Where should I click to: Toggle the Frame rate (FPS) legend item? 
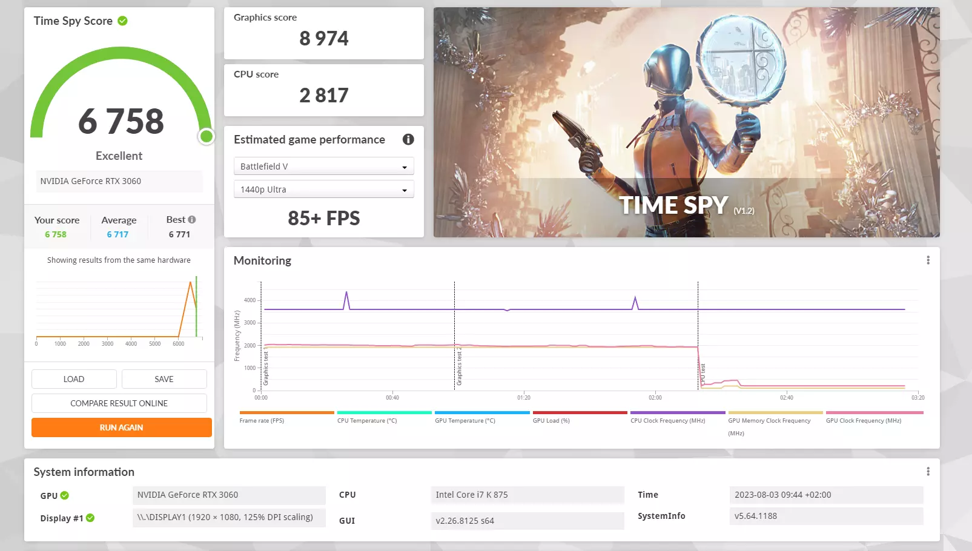point(262,421)
